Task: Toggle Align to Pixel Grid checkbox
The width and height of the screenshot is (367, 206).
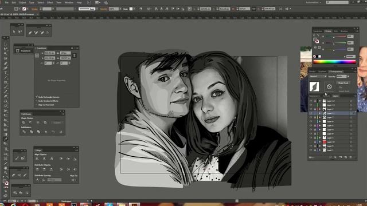Action: pyautogui.click(x=37, y=105)
